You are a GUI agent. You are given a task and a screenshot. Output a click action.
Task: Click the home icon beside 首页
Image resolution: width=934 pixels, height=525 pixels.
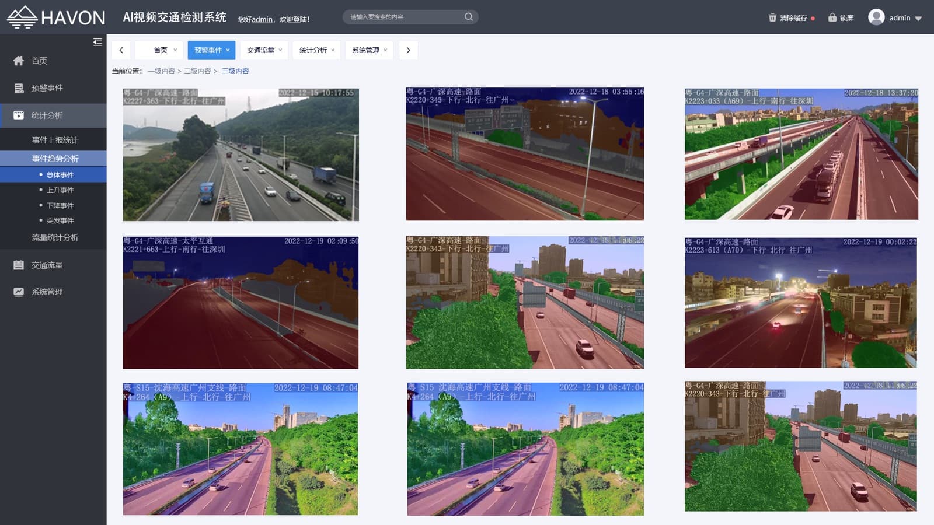pos(19,61)
